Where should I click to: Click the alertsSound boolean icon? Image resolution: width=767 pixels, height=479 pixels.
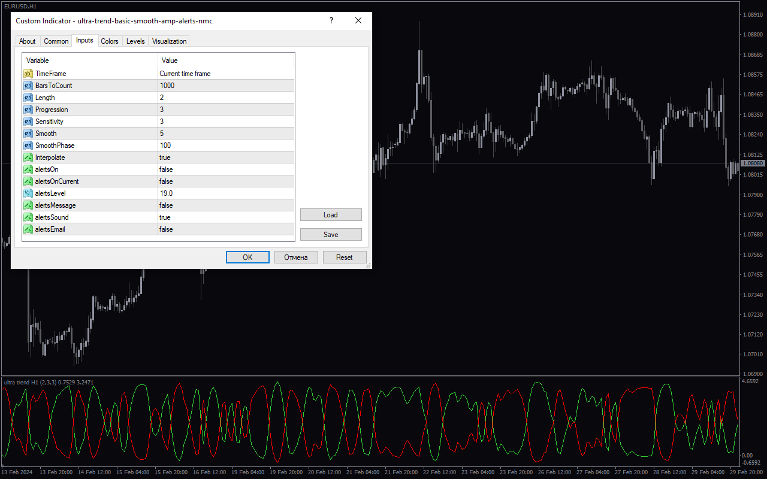click(x=28, y=217)
